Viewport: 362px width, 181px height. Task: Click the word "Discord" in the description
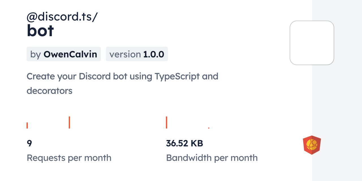pyautogui.click(x=94, y=76)
